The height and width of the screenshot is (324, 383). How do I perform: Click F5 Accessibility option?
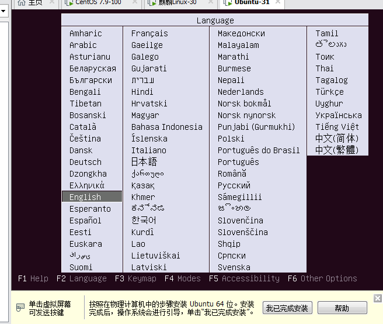pos(244,278)
